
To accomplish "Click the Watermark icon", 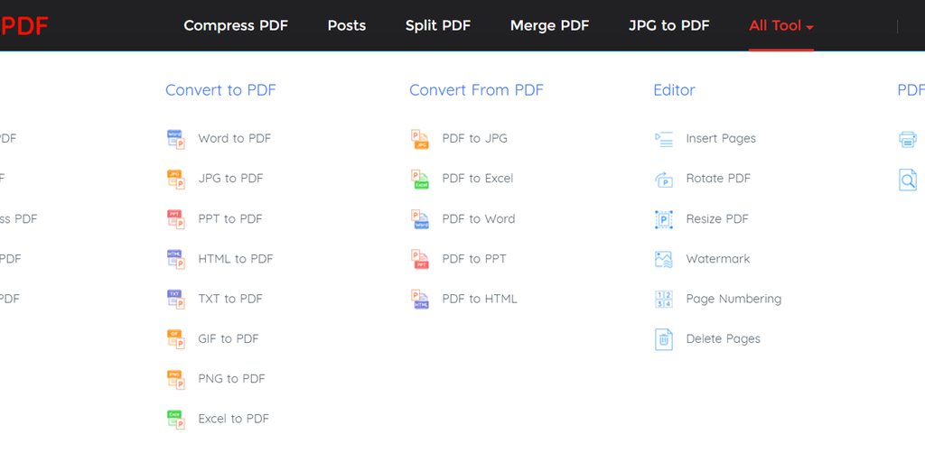I will [664, 259].
